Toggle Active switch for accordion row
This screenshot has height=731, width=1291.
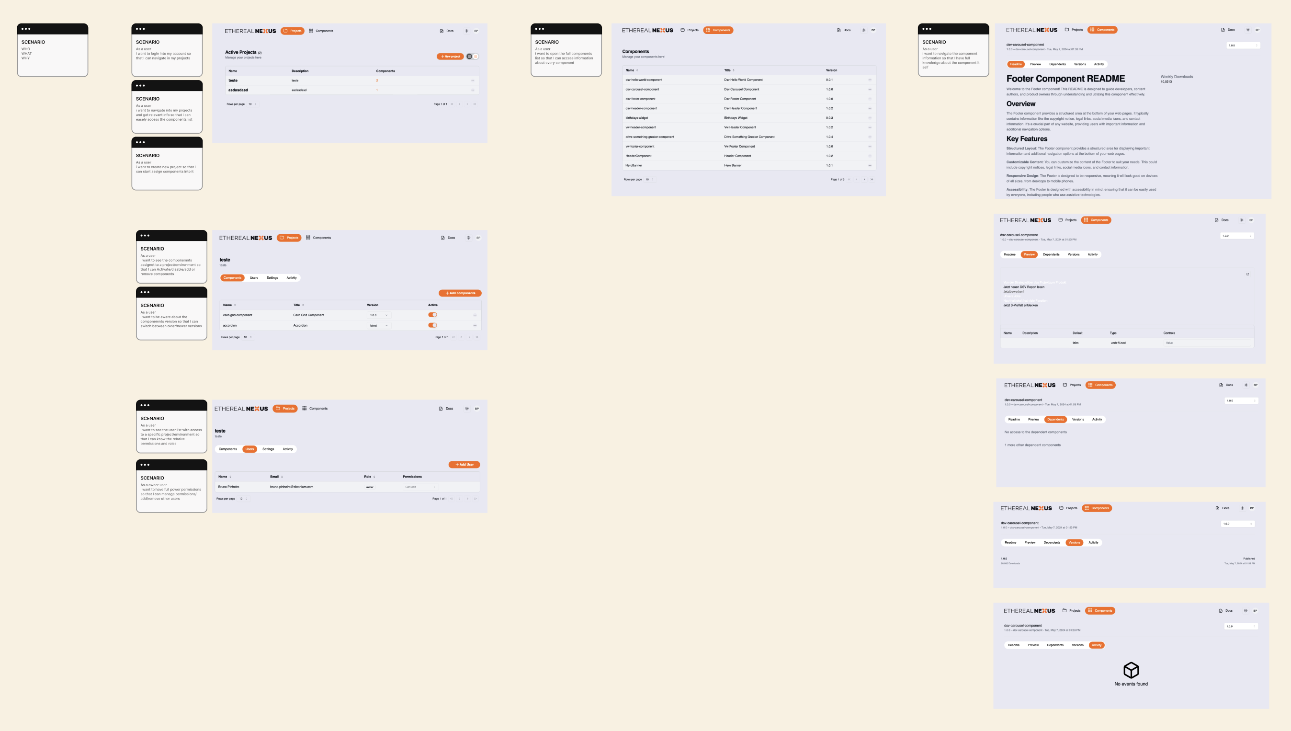[432, 325]
